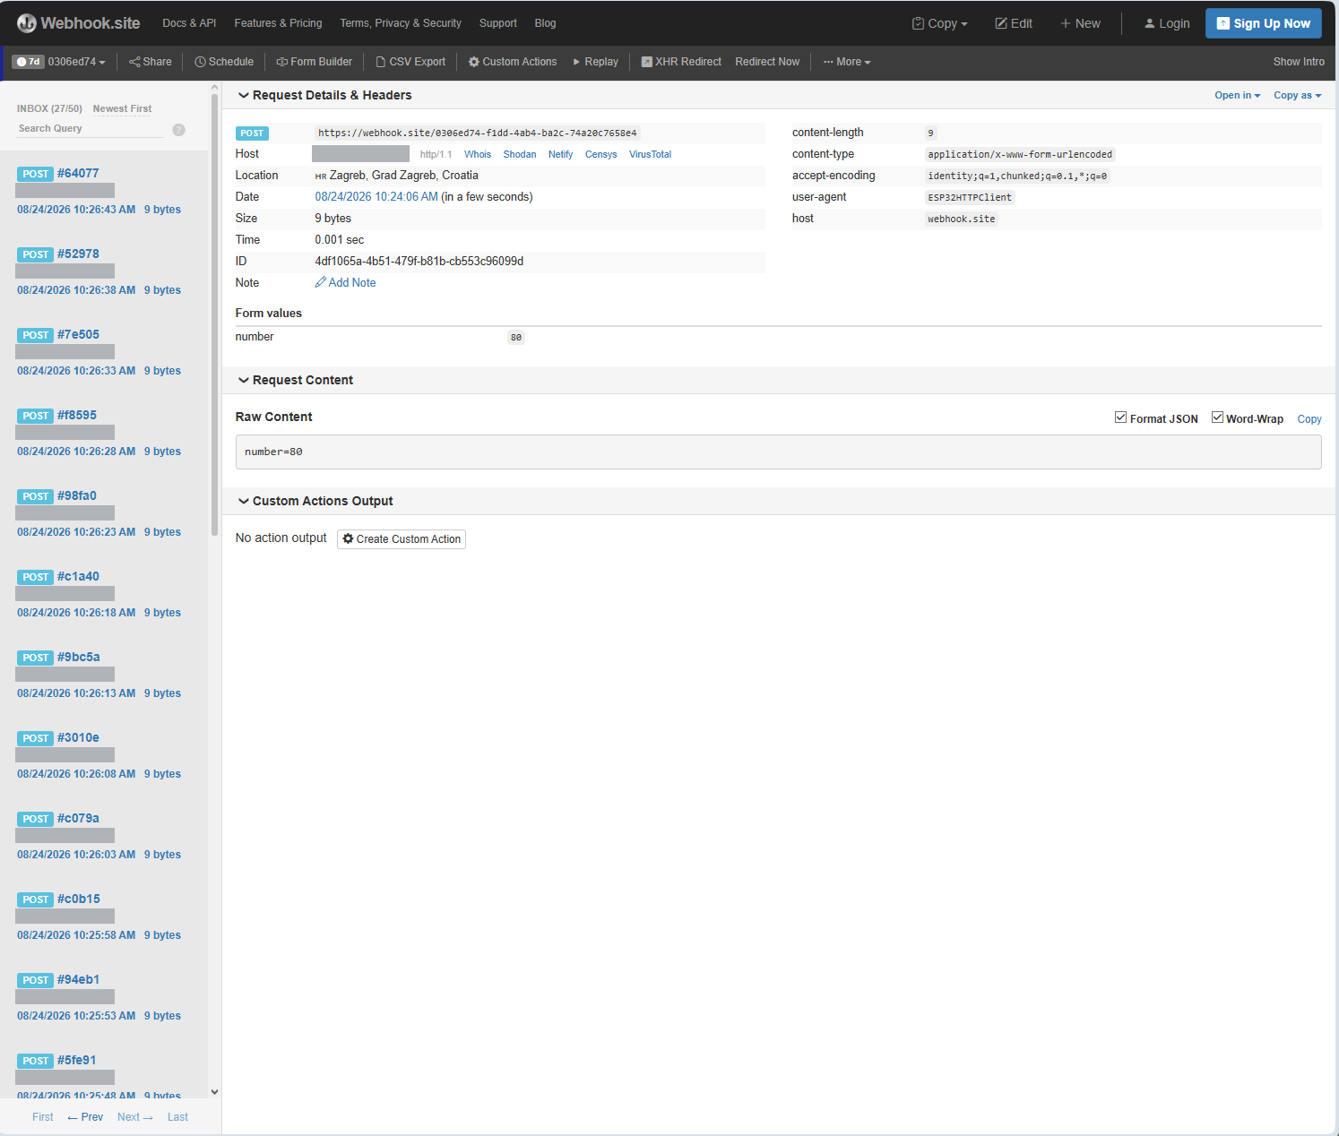Image resolution: width=1339 pixels, height=1136 pixels.
Task: Click the Sign Up Now button
Action: [x=1263, y=23]
